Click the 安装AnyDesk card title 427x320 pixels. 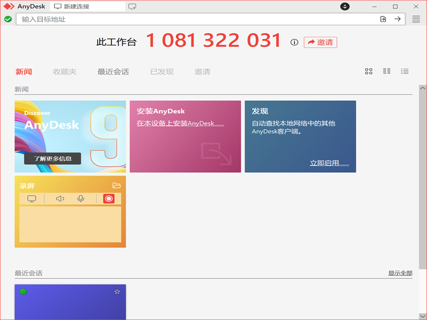click(161, 111)
